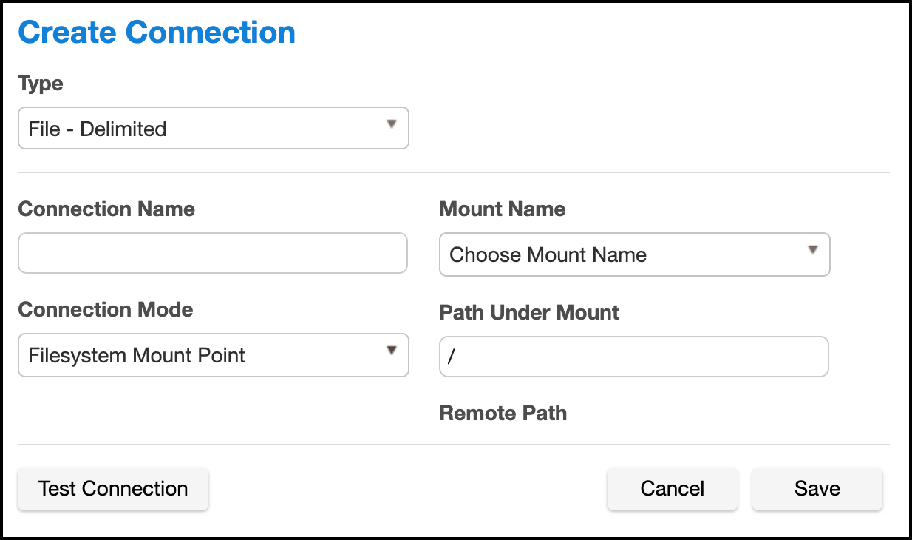Select the 'File - Delimited' text value
The image size is (912, 540).
pos(98,129)
